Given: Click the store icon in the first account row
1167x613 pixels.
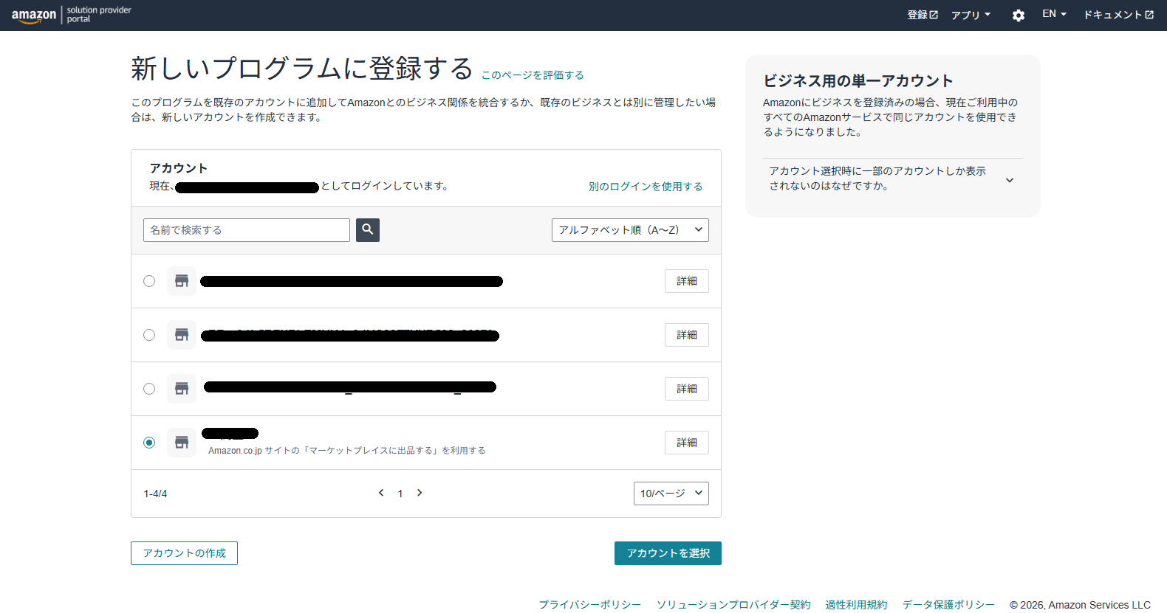Looking at the screenshot, I should [x=182, y=281].
